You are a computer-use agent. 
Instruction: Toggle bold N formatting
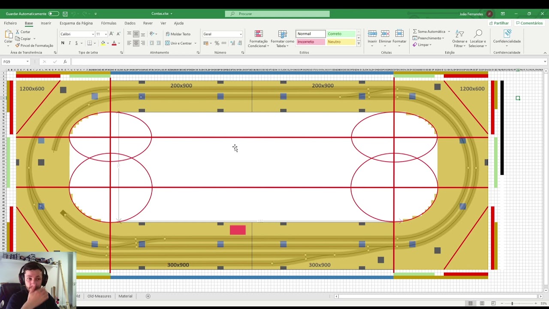(63, 43)
